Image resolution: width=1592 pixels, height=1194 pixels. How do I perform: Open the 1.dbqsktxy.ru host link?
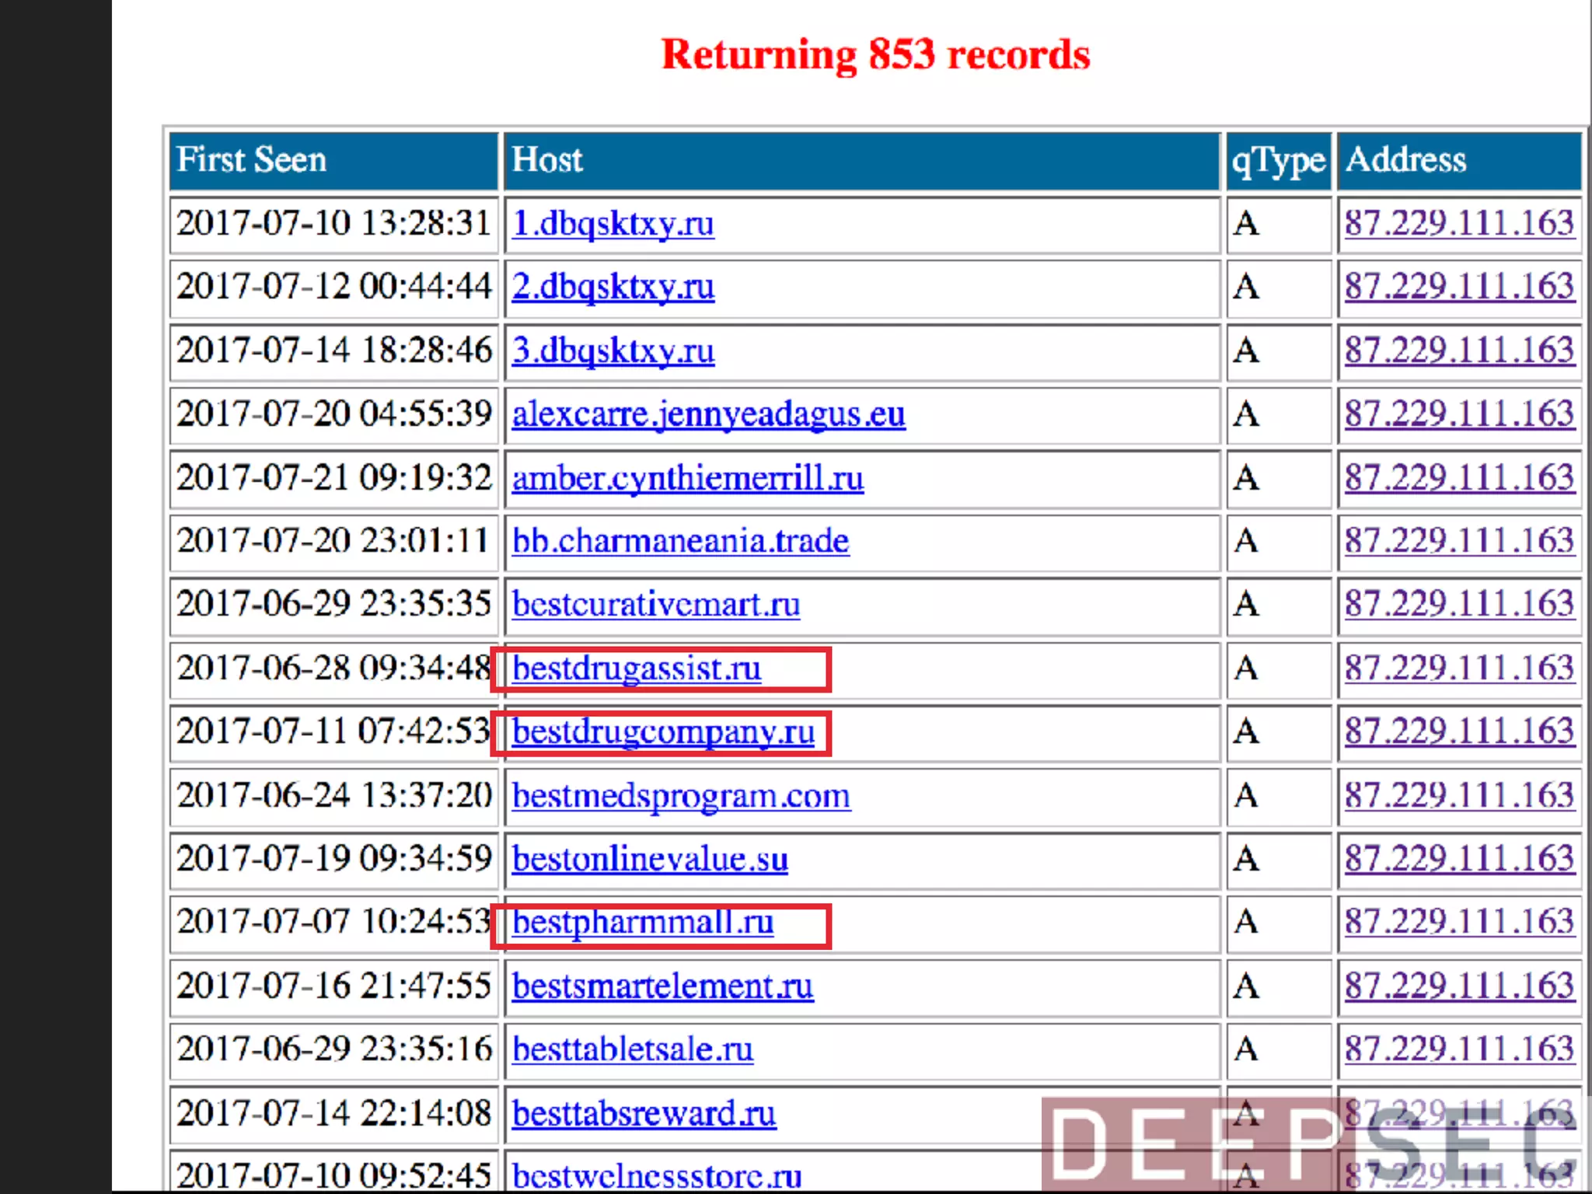(x=613, y=224)
